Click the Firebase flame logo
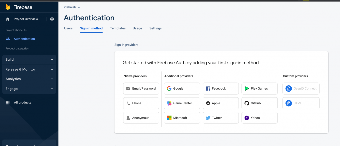The height and width of the screenshot is (146, 340). coord(8,7)
